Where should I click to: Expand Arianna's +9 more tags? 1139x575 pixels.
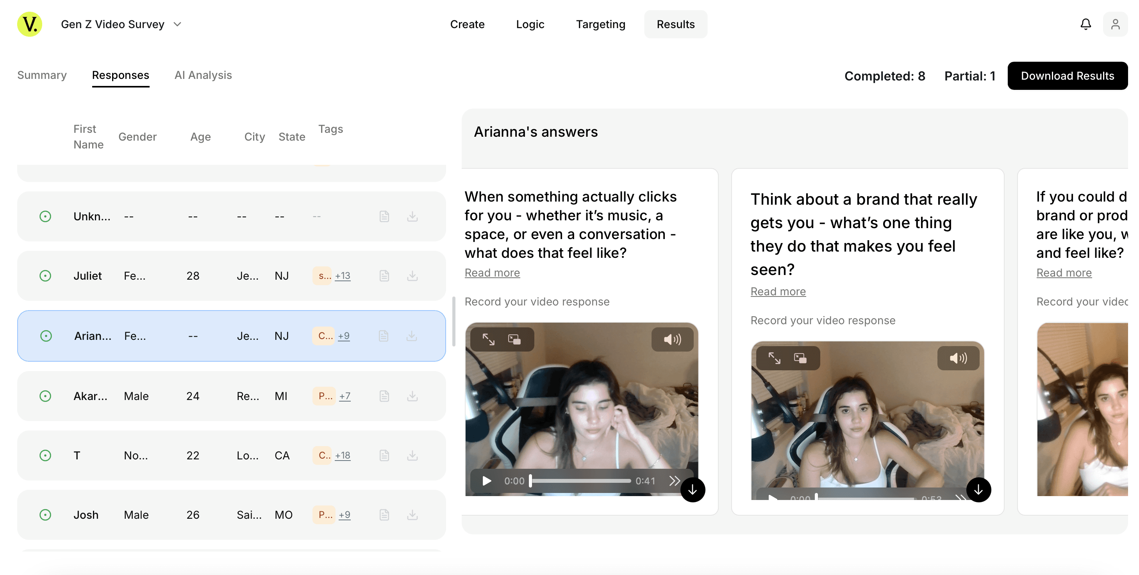[344, 336]
